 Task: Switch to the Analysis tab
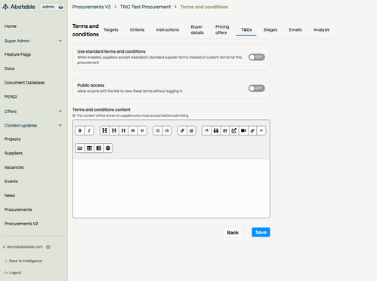[321, 29]
